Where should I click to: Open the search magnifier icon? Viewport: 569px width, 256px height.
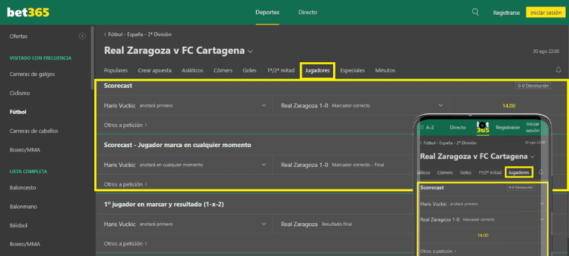(x=475, y=12)
